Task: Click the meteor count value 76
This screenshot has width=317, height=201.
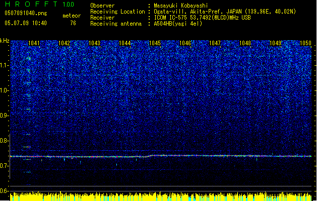Action: (73, 23)
